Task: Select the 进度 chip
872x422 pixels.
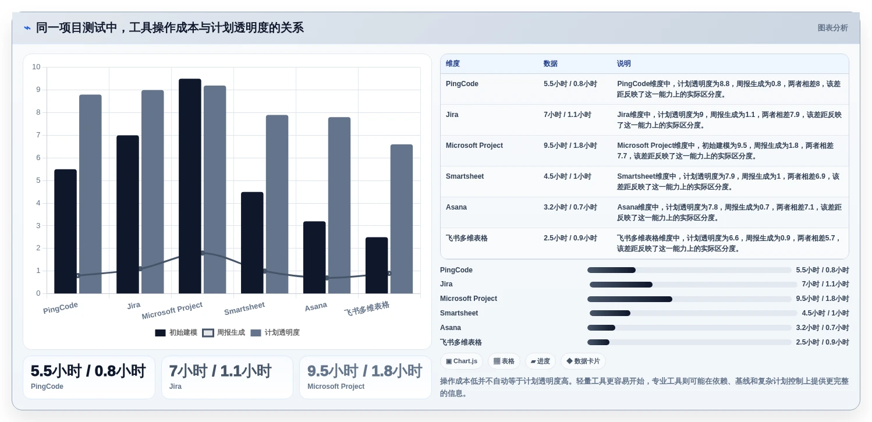Action: point(540,361)
